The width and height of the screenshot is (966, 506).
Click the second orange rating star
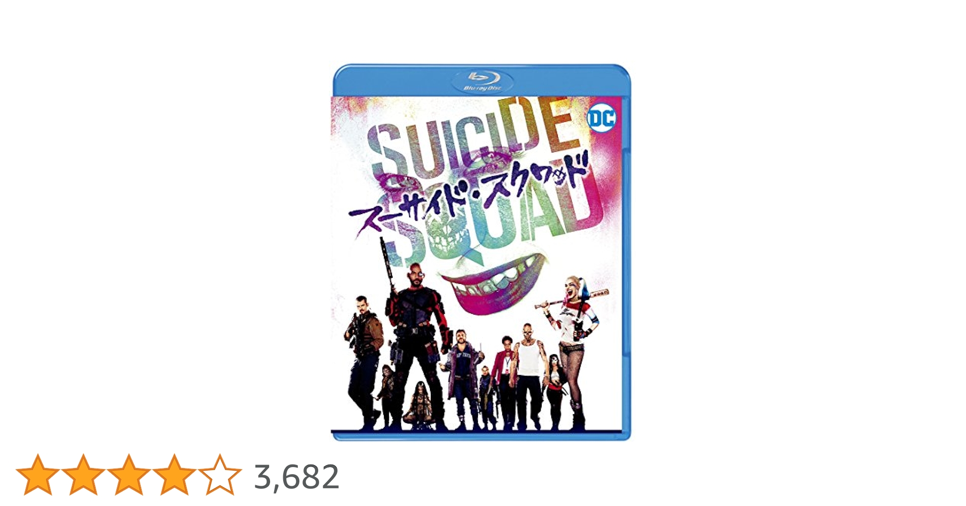click(83, 475)
